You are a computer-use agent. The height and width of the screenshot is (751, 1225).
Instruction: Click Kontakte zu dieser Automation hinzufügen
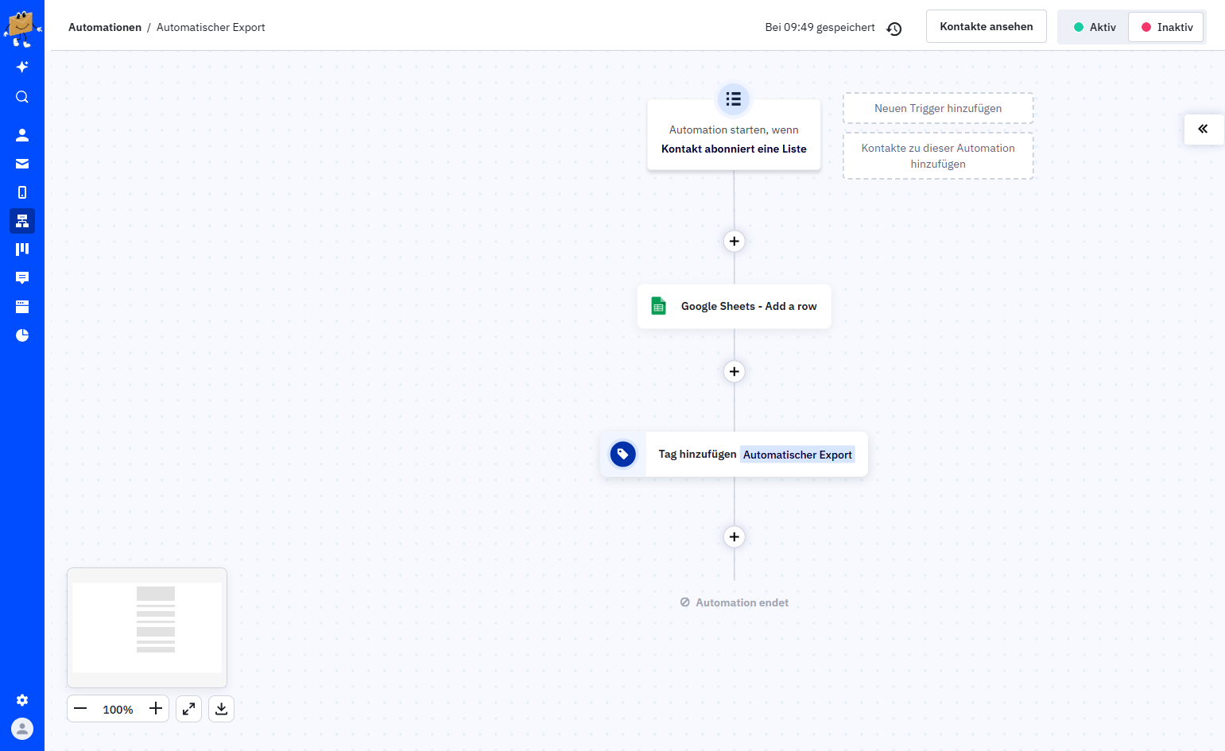pyautogui.click(x=938, y=156)
